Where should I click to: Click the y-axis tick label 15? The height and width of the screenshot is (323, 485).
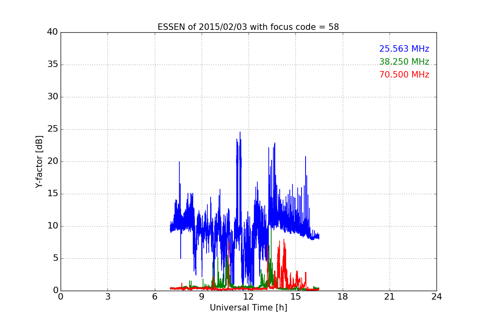[x=53, y=194]
